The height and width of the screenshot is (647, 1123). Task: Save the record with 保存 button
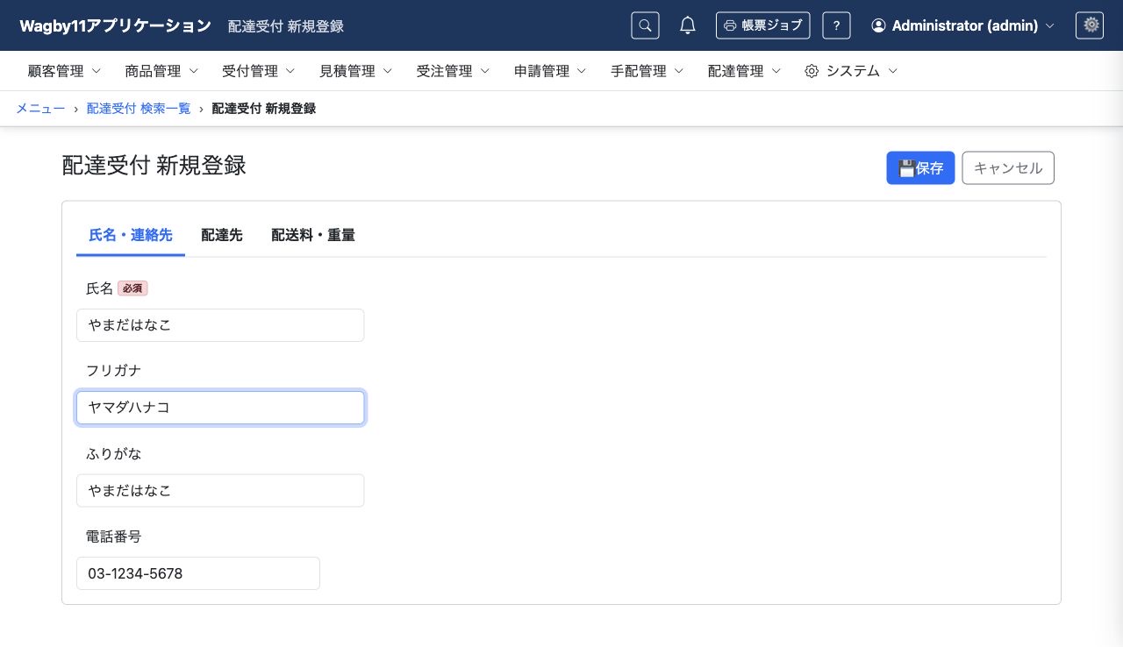920,168
